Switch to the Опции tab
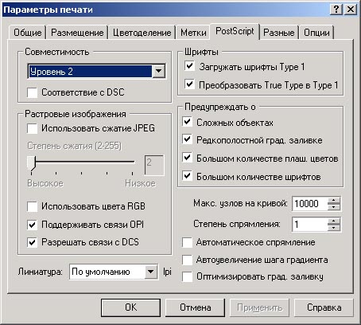Screen dimensions: 361x325 coord(316,33)
